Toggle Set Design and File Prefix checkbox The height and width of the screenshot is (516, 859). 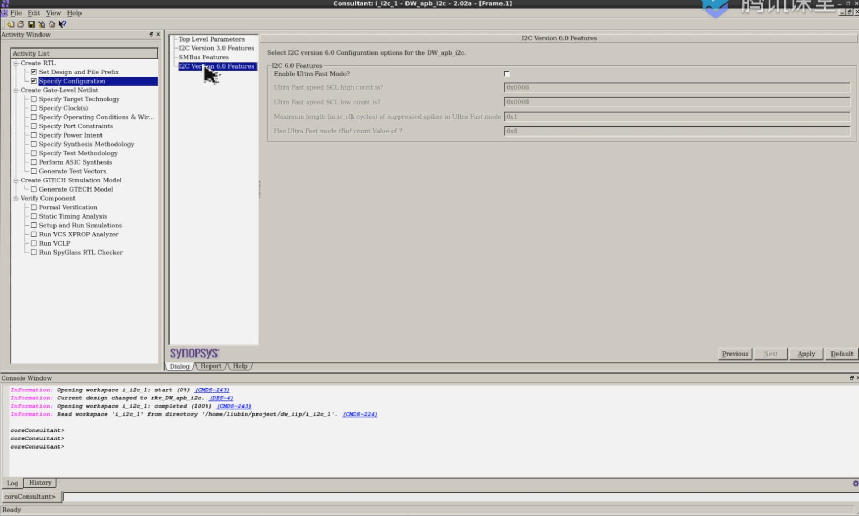tap(34, 72)
